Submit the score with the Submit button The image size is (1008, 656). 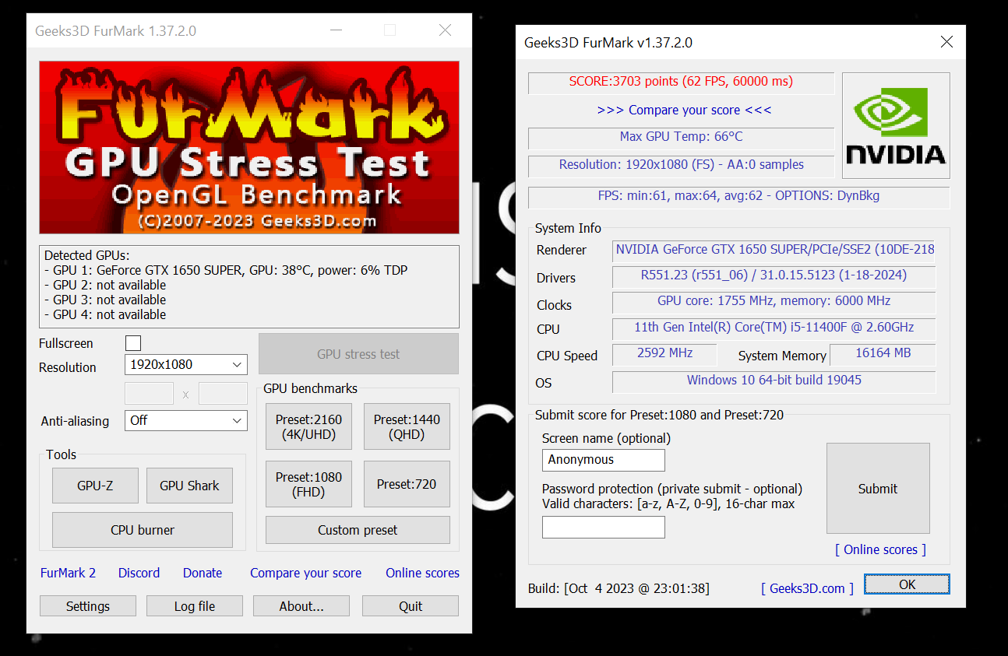click(x=878, y=489)
